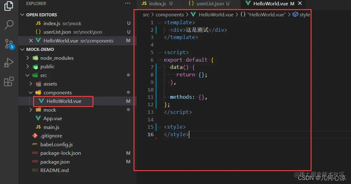Fold the data() function at line 7
The width and height of the screenshot is (351, 184).
pos(159,67)
